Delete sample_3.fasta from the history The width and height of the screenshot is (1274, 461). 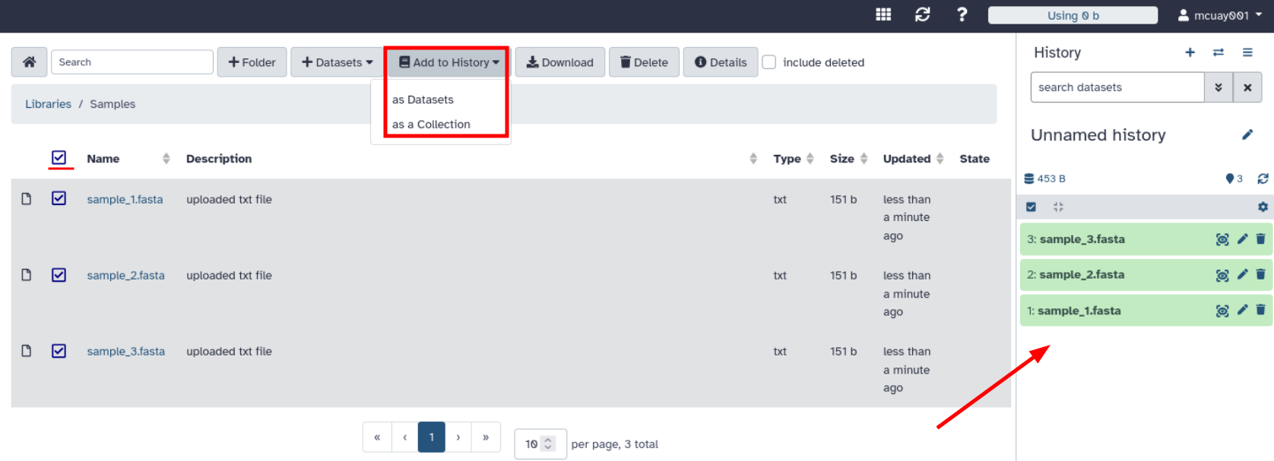pyautogui.click(x=1260, y=238)
